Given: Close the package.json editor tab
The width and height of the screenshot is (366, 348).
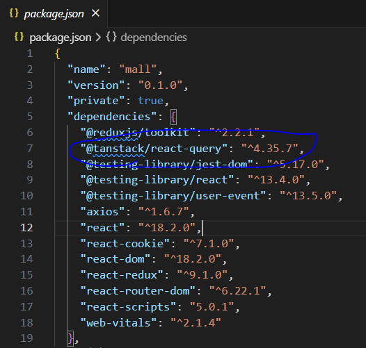Looking at the screenshot, I should [95, 13].
